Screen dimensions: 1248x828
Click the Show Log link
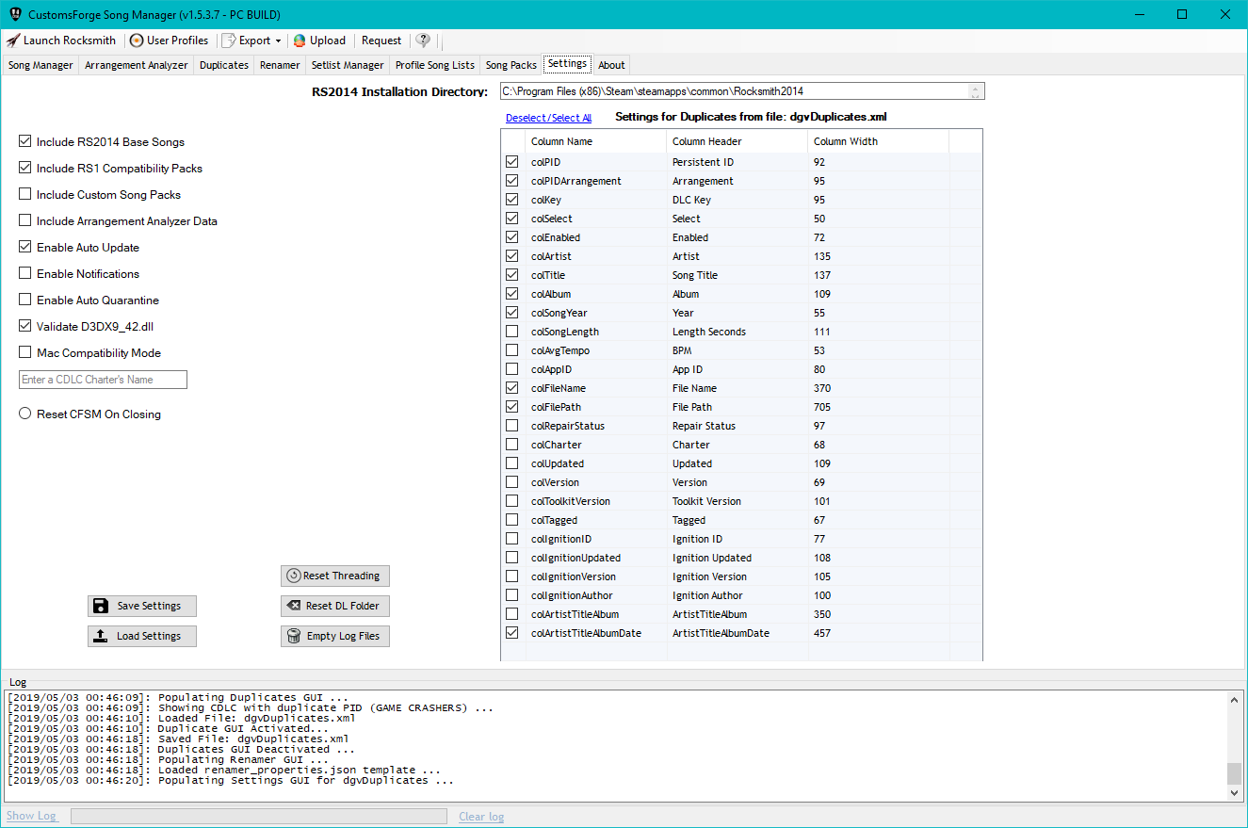click(x=32, y=816)
